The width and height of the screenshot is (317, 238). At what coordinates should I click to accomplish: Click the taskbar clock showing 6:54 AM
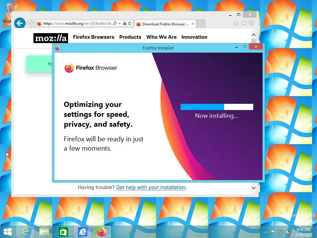303,232
